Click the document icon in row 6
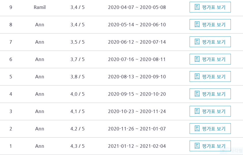 (x=197, y=59)
